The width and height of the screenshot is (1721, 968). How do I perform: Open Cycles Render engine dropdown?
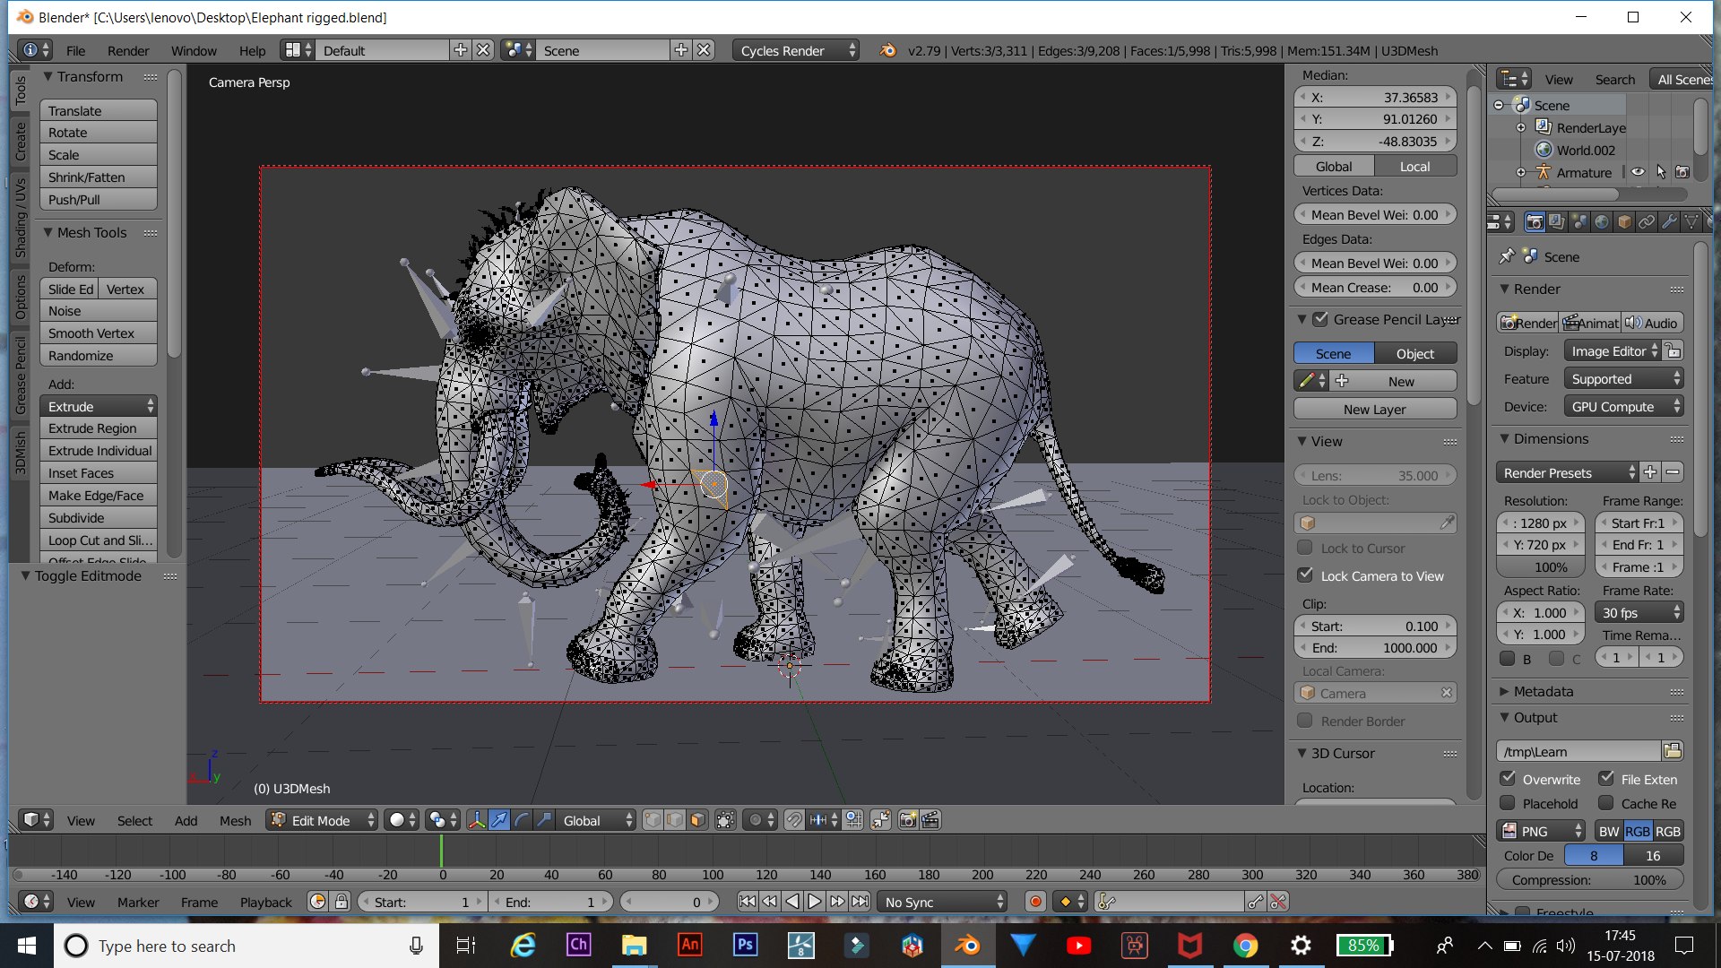(796, 50)
